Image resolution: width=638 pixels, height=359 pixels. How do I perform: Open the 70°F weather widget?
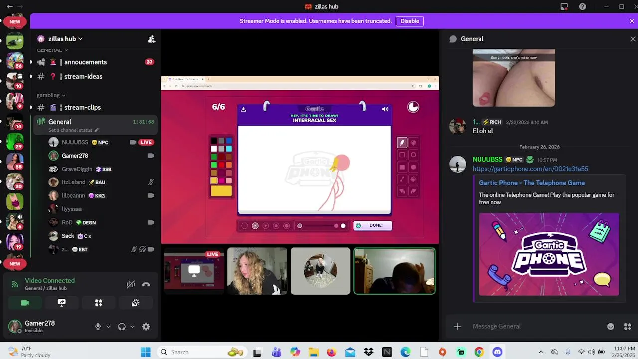pyautogui.click(x=30, y=352)
